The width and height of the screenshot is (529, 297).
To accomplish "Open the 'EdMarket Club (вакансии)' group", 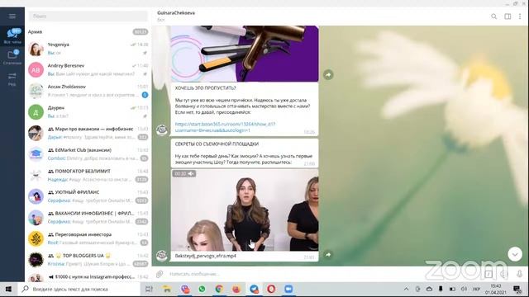I will click(x=88, y=154).
